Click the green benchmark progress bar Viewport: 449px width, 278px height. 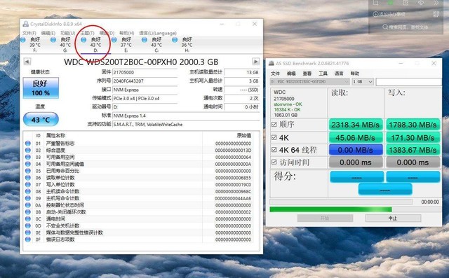coord(330,209)
